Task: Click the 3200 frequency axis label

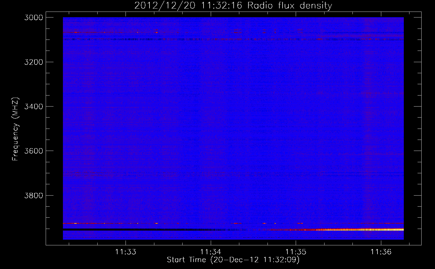Action: click(34, 62)
